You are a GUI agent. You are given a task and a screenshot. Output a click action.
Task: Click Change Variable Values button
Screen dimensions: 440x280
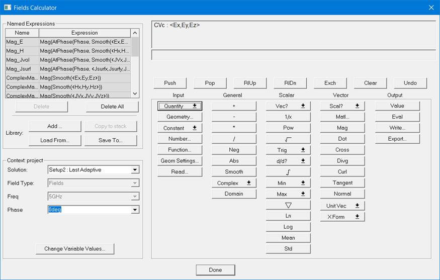tap(75, 249)
